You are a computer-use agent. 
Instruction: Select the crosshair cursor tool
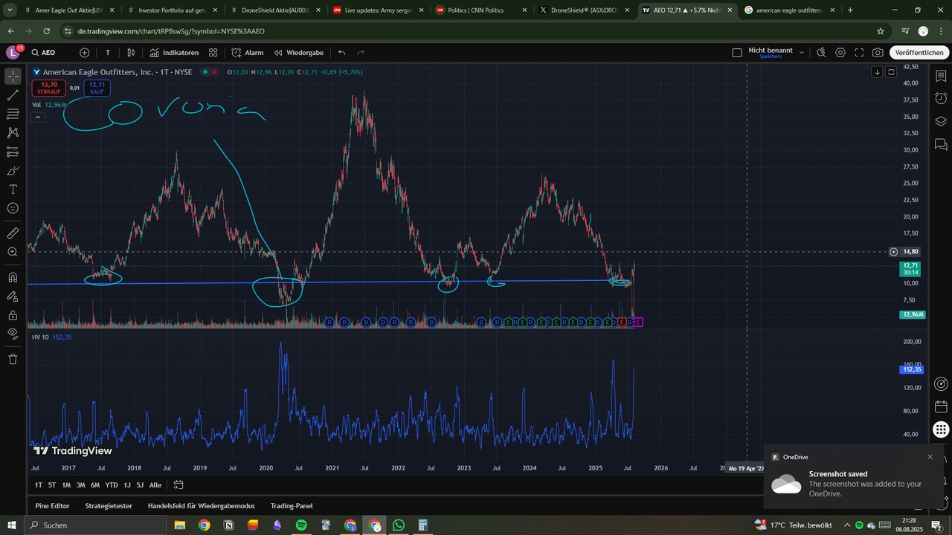(13, 77)
